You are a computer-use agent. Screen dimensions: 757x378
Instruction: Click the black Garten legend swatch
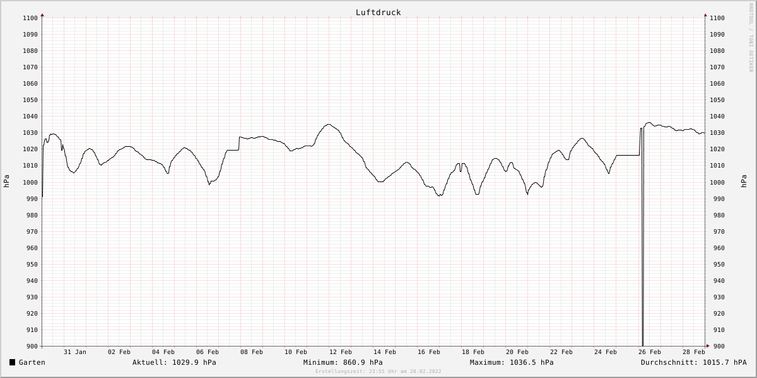12,362
